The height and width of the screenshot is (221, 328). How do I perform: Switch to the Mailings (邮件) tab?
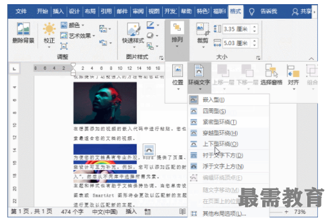(122, 11)
